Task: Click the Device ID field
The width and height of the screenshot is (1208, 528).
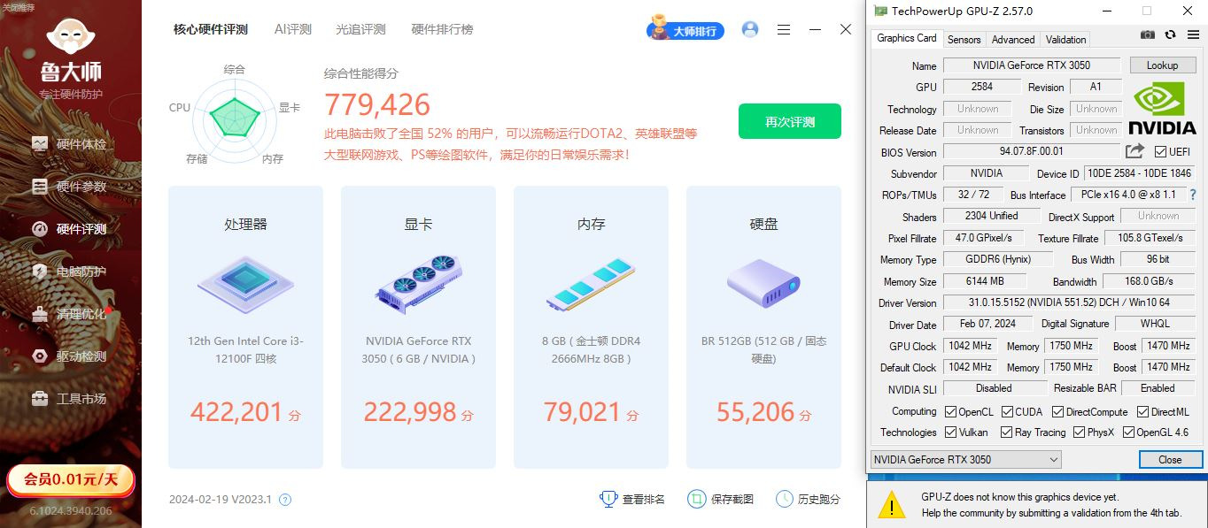Action: point(1138,173)
